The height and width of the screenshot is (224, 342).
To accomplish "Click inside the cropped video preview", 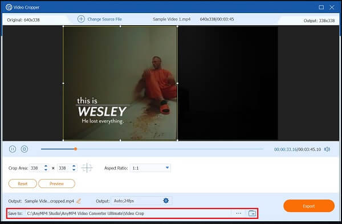I will tap(120, 83).
